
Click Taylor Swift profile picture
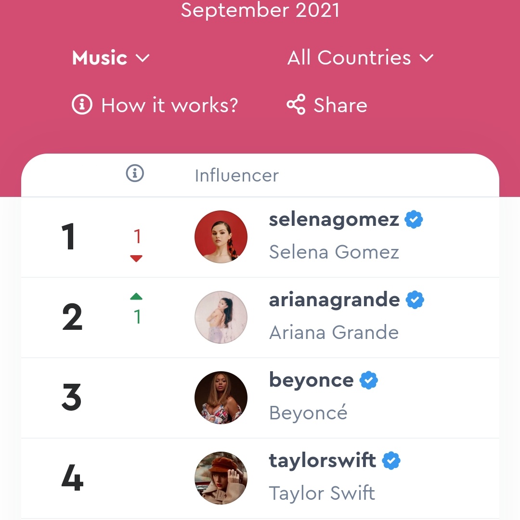tap(221, 478)
